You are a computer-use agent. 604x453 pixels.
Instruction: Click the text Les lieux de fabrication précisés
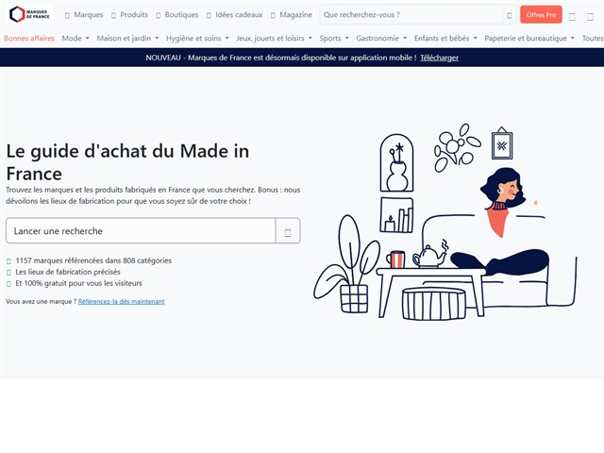click(x=68, y=272)
